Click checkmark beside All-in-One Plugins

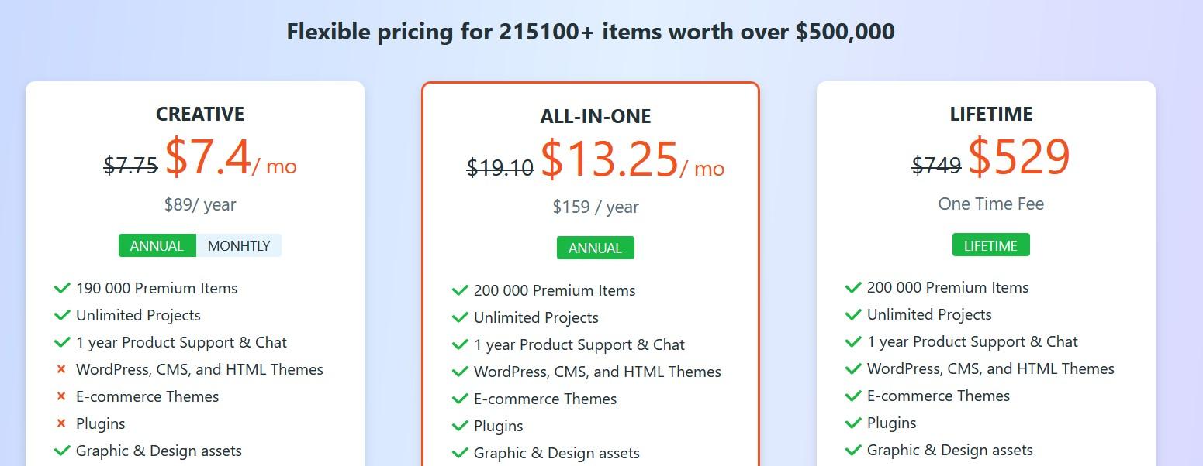(x=460, y=426)
